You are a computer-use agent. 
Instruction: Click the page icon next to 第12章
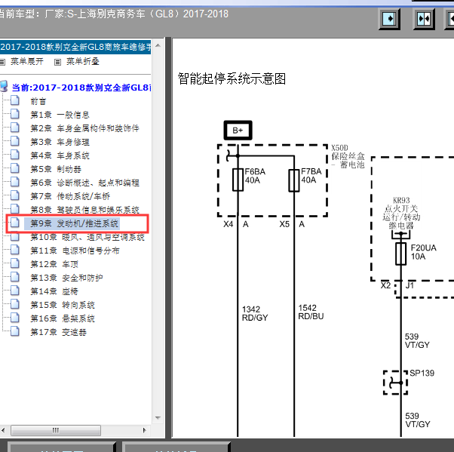(15, 263)
